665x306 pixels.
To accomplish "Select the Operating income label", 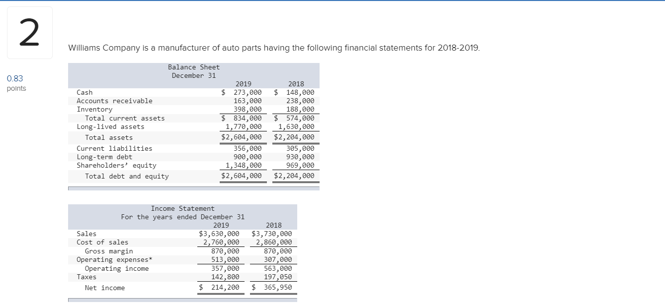I will [117, 268].
